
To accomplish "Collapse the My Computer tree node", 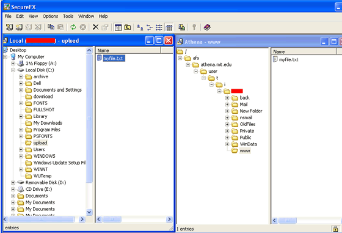I will 5,57.
